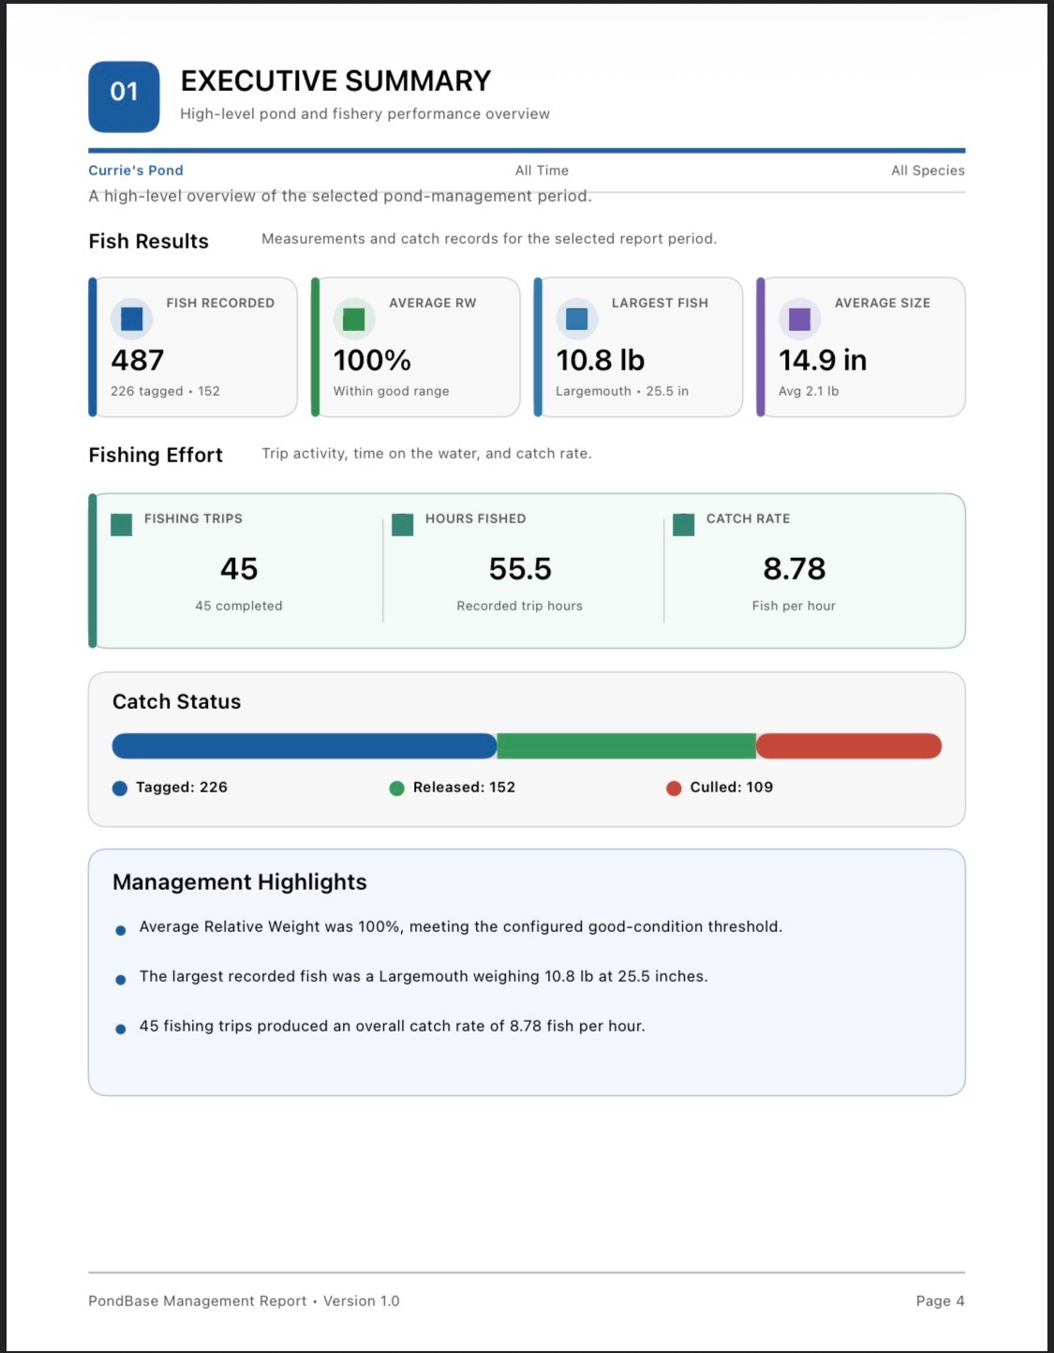Click the blue Fish Recorded card icon
1054x1353 pixels.
pyautogui.click(x=132, y=319)
